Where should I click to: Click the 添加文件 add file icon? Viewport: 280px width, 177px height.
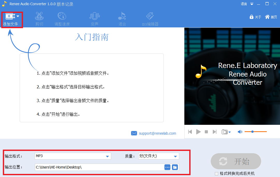[x=10, y=16]
